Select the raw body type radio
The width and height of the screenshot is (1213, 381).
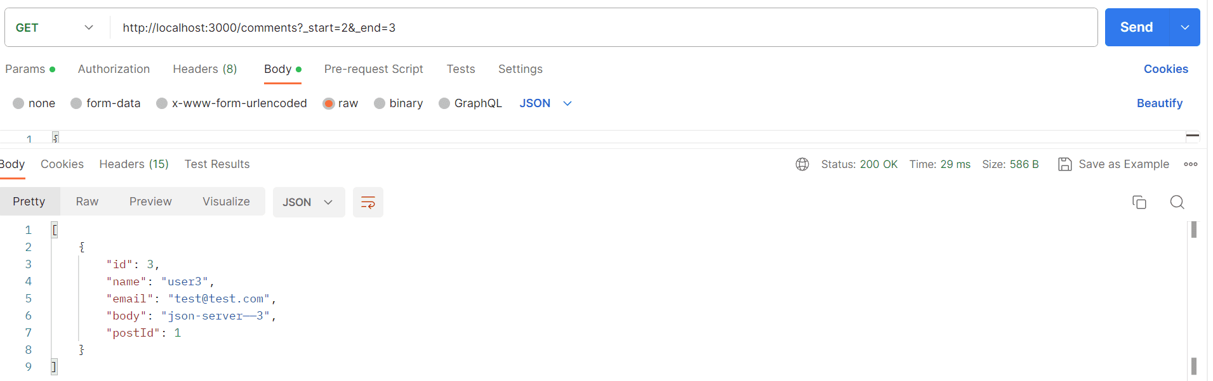click(329, 103)
